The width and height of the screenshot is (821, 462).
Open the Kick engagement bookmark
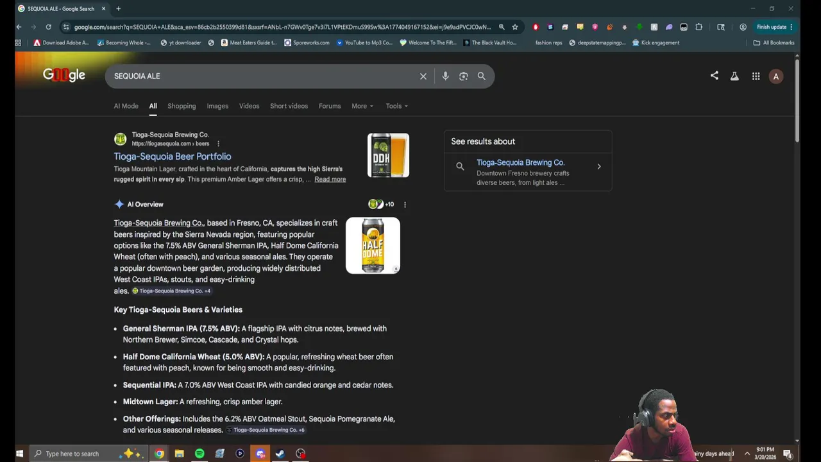tap(656, 43)
